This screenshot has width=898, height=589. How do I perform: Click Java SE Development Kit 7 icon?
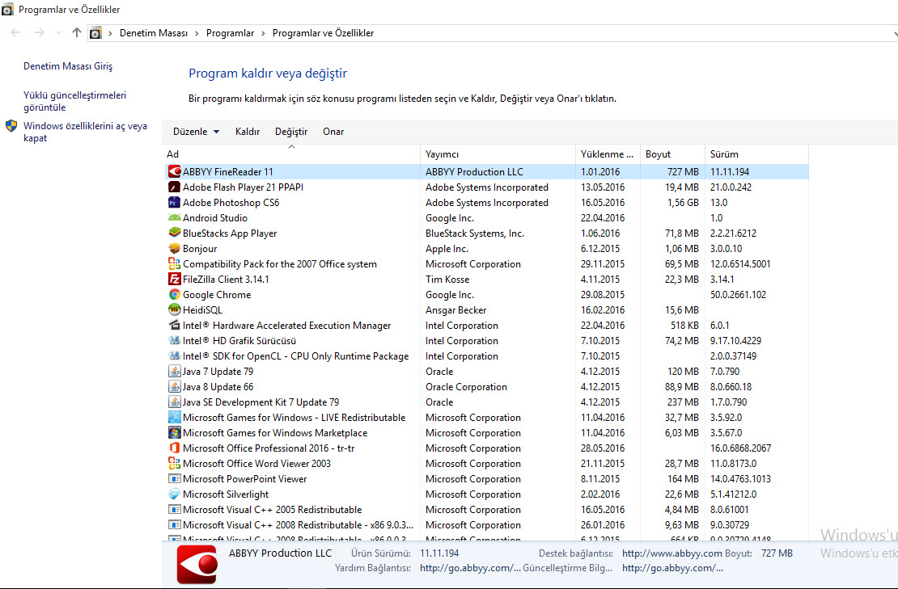[x=174, y=402]
